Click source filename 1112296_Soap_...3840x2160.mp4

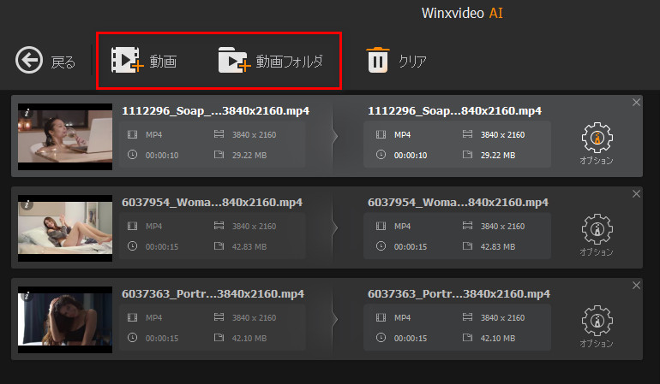pyautogui.click(x=215, y=111)
